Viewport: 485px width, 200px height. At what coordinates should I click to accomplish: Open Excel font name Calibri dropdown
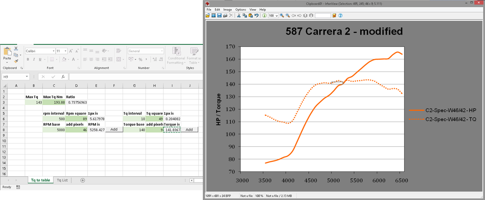[x=53, y=51]
